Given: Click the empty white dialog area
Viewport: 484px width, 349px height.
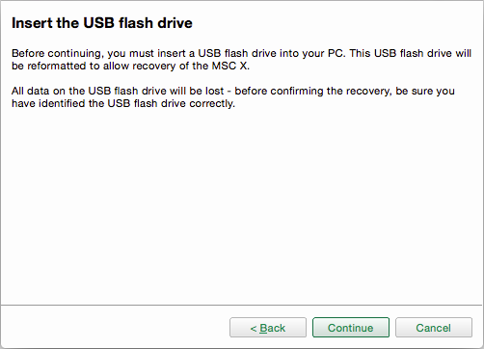Looking at the screenshot, I should [242, 205].
